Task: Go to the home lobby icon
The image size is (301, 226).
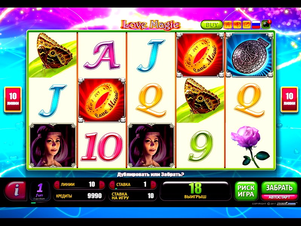Action: click(x=228, y=25)
